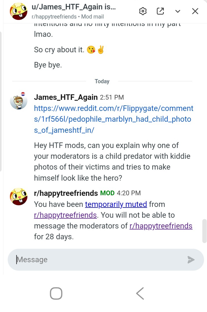207x312 pixels.
Task: Open mod mail settings gear icon
Action: pos(143,11)
